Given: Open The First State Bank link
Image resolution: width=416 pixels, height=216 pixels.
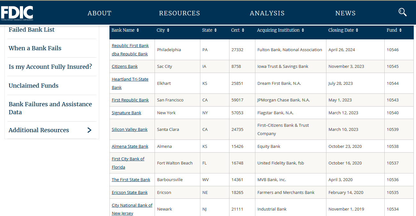Looking at the screenshot, I should pos(131,180).
